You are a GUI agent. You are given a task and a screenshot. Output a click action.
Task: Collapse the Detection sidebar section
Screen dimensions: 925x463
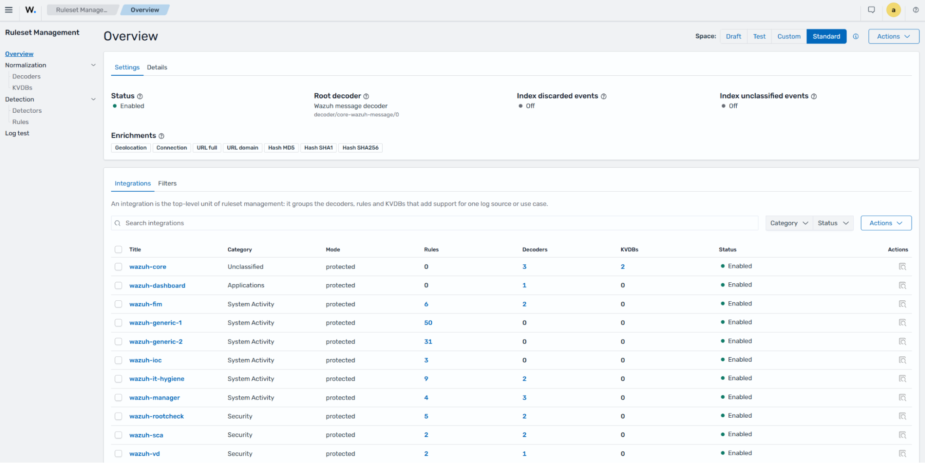(93, 99)
